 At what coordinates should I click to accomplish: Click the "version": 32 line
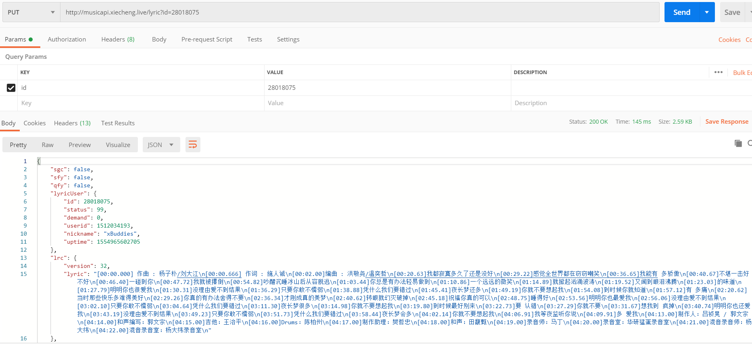tap(87, 266)
